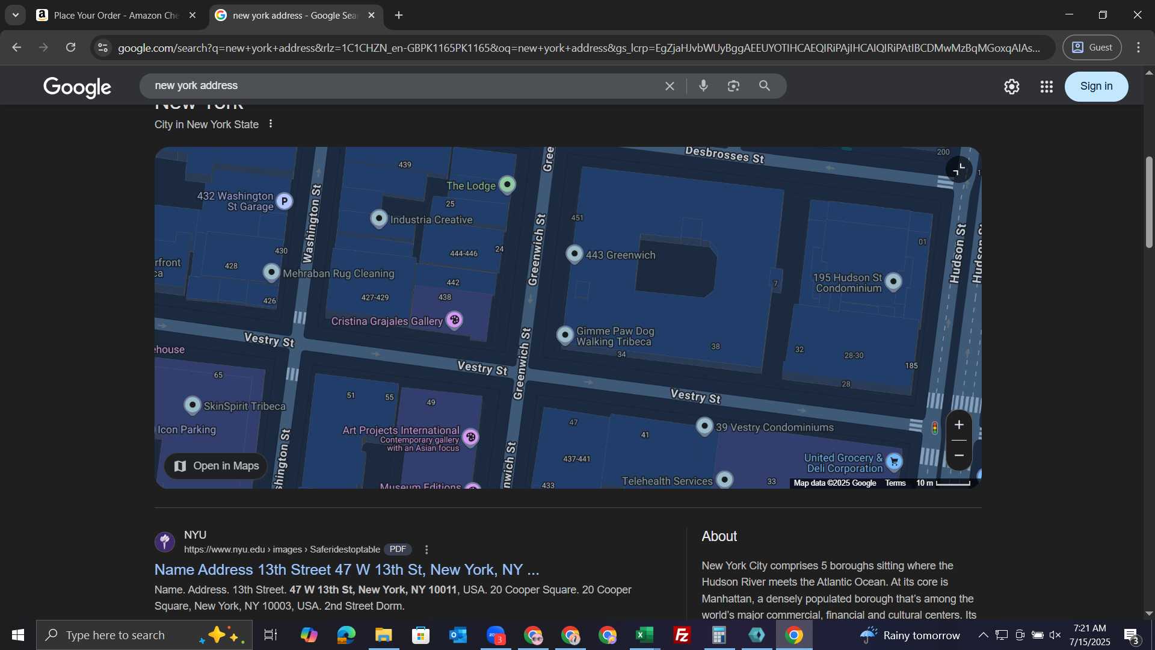Select Industria Creative map pin

click(x=379, y=218)
